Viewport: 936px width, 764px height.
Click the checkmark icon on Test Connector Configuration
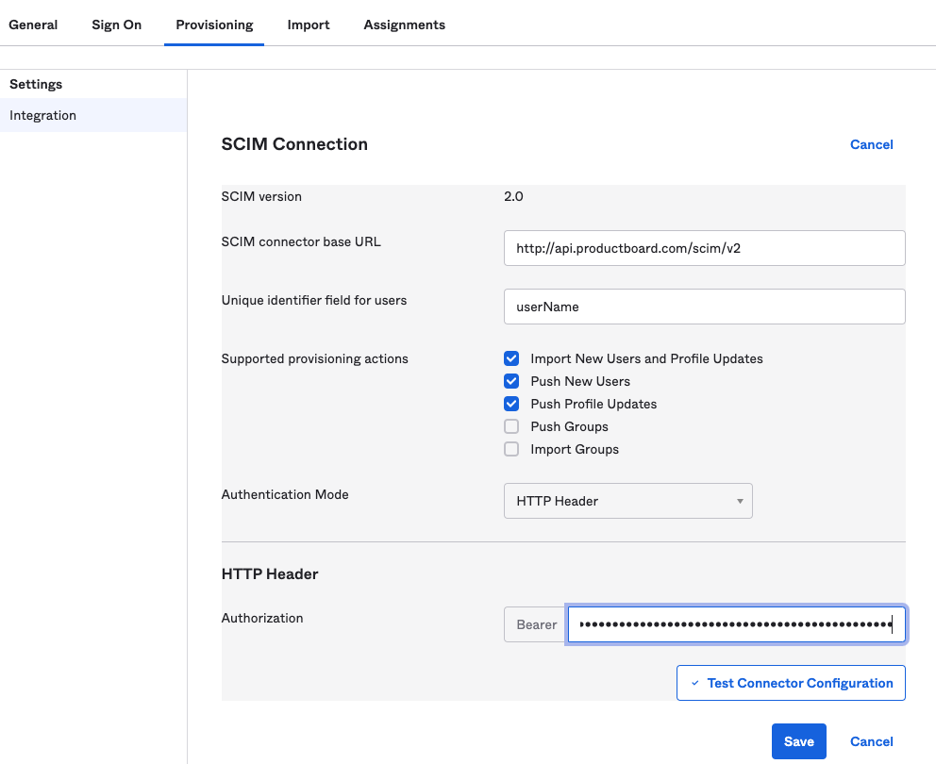pos(695,683)
